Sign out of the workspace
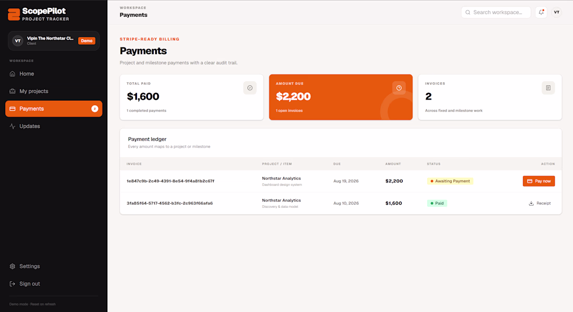The width and height of the screenshot is (573, 312). click(54, 284)
